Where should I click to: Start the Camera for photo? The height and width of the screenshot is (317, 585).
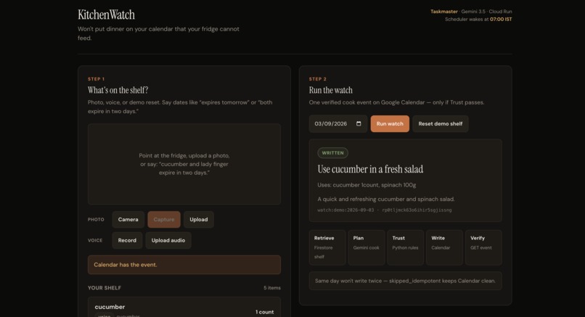[x=128, y=220]
